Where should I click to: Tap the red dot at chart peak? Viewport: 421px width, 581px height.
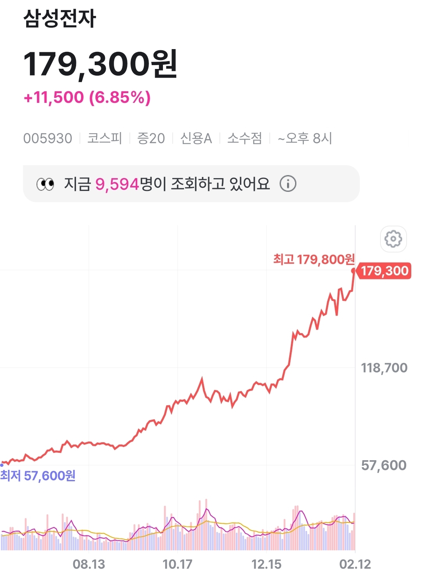354,270
